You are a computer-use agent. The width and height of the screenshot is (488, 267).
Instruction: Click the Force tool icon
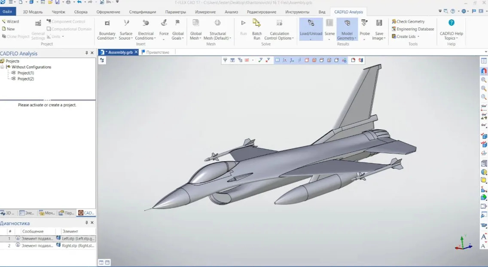pos(164,23)
